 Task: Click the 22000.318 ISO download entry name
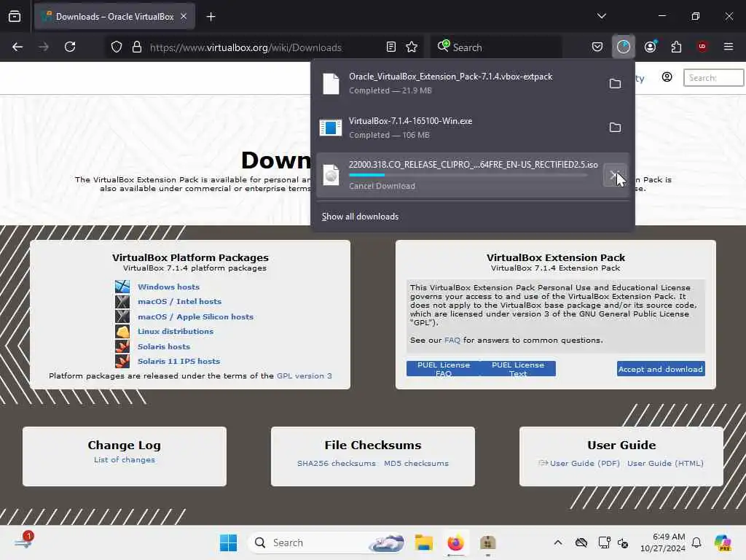coord(474,165)
